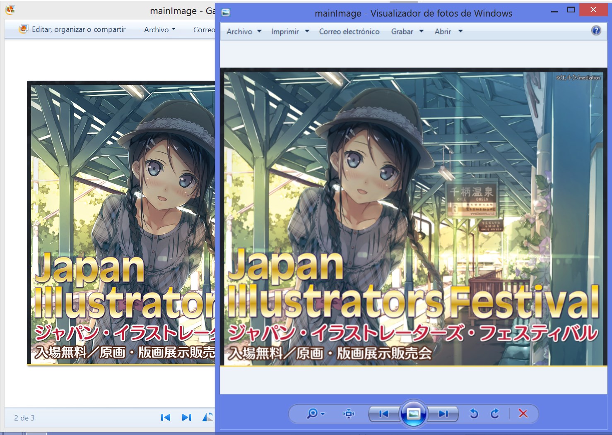Click the actual size fit icon
612x435 pixels.
pos(349,413)
